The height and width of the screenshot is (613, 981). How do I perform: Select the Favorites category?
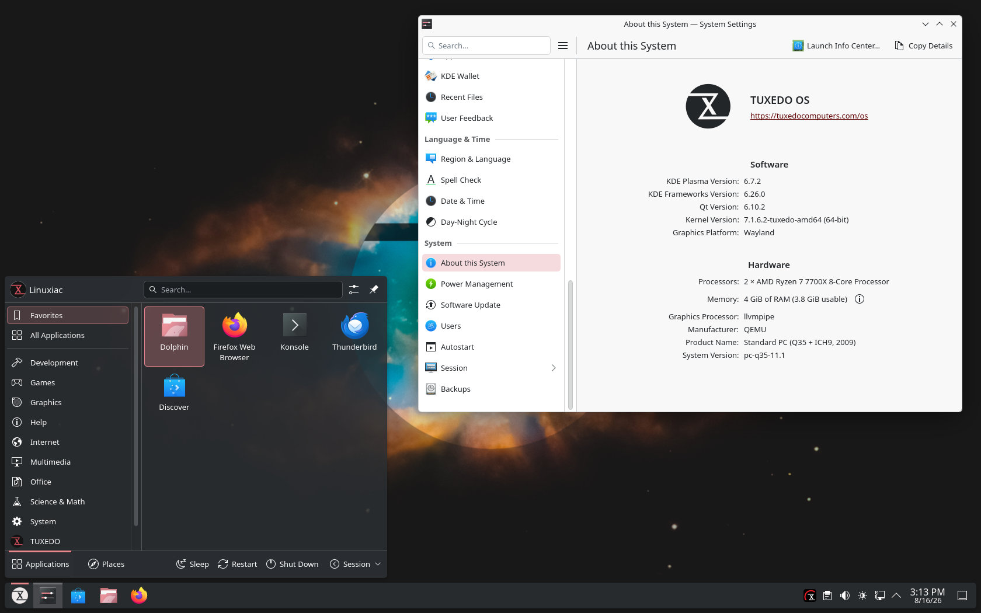[68, 315]
